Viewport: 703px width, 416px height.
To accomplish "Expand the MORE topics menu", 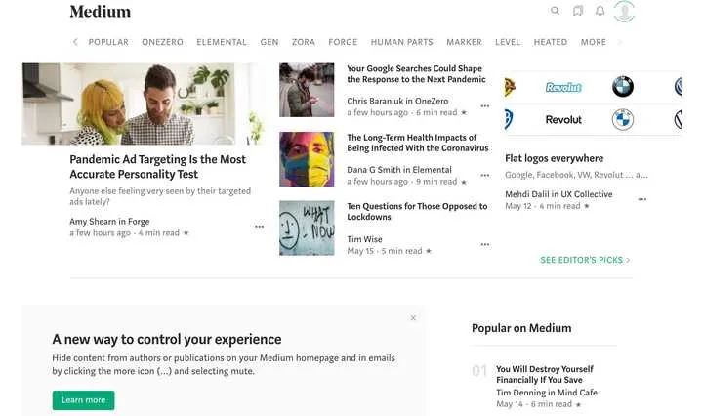I will (593, 42).
